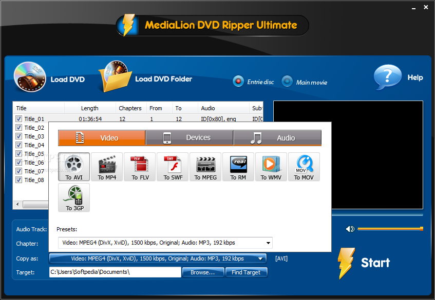The width and height of the screenshot is (435, 300).
Task: Minimize the DVD Ripper window
Action: pyautogui.click(x=413, y=8)
